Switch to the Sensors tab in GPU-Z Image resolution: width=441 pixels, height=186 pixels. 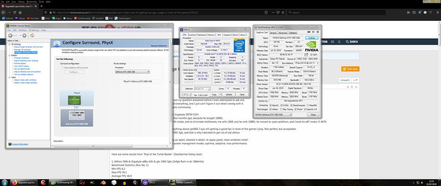[273, 33]
